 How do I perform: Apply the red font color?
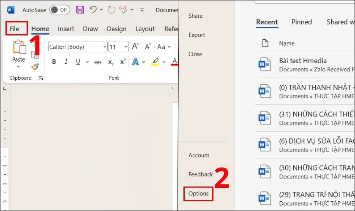click(x=175, y=62)
